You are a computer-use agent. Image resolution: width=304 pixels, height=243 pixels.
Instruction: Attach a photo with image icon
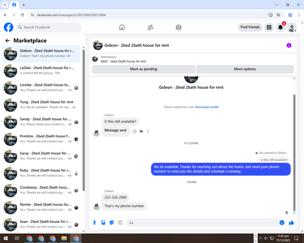(103, 223)
